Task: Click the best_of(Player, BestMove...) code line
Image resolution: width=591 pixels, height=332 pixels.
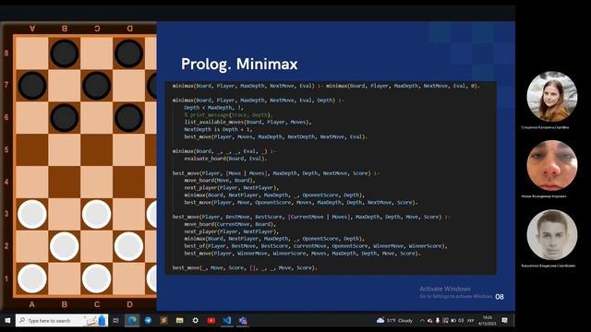Action: (x=316, y=246)
